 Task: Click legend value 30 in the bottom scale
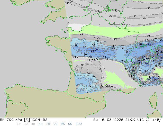coord(26,124)
